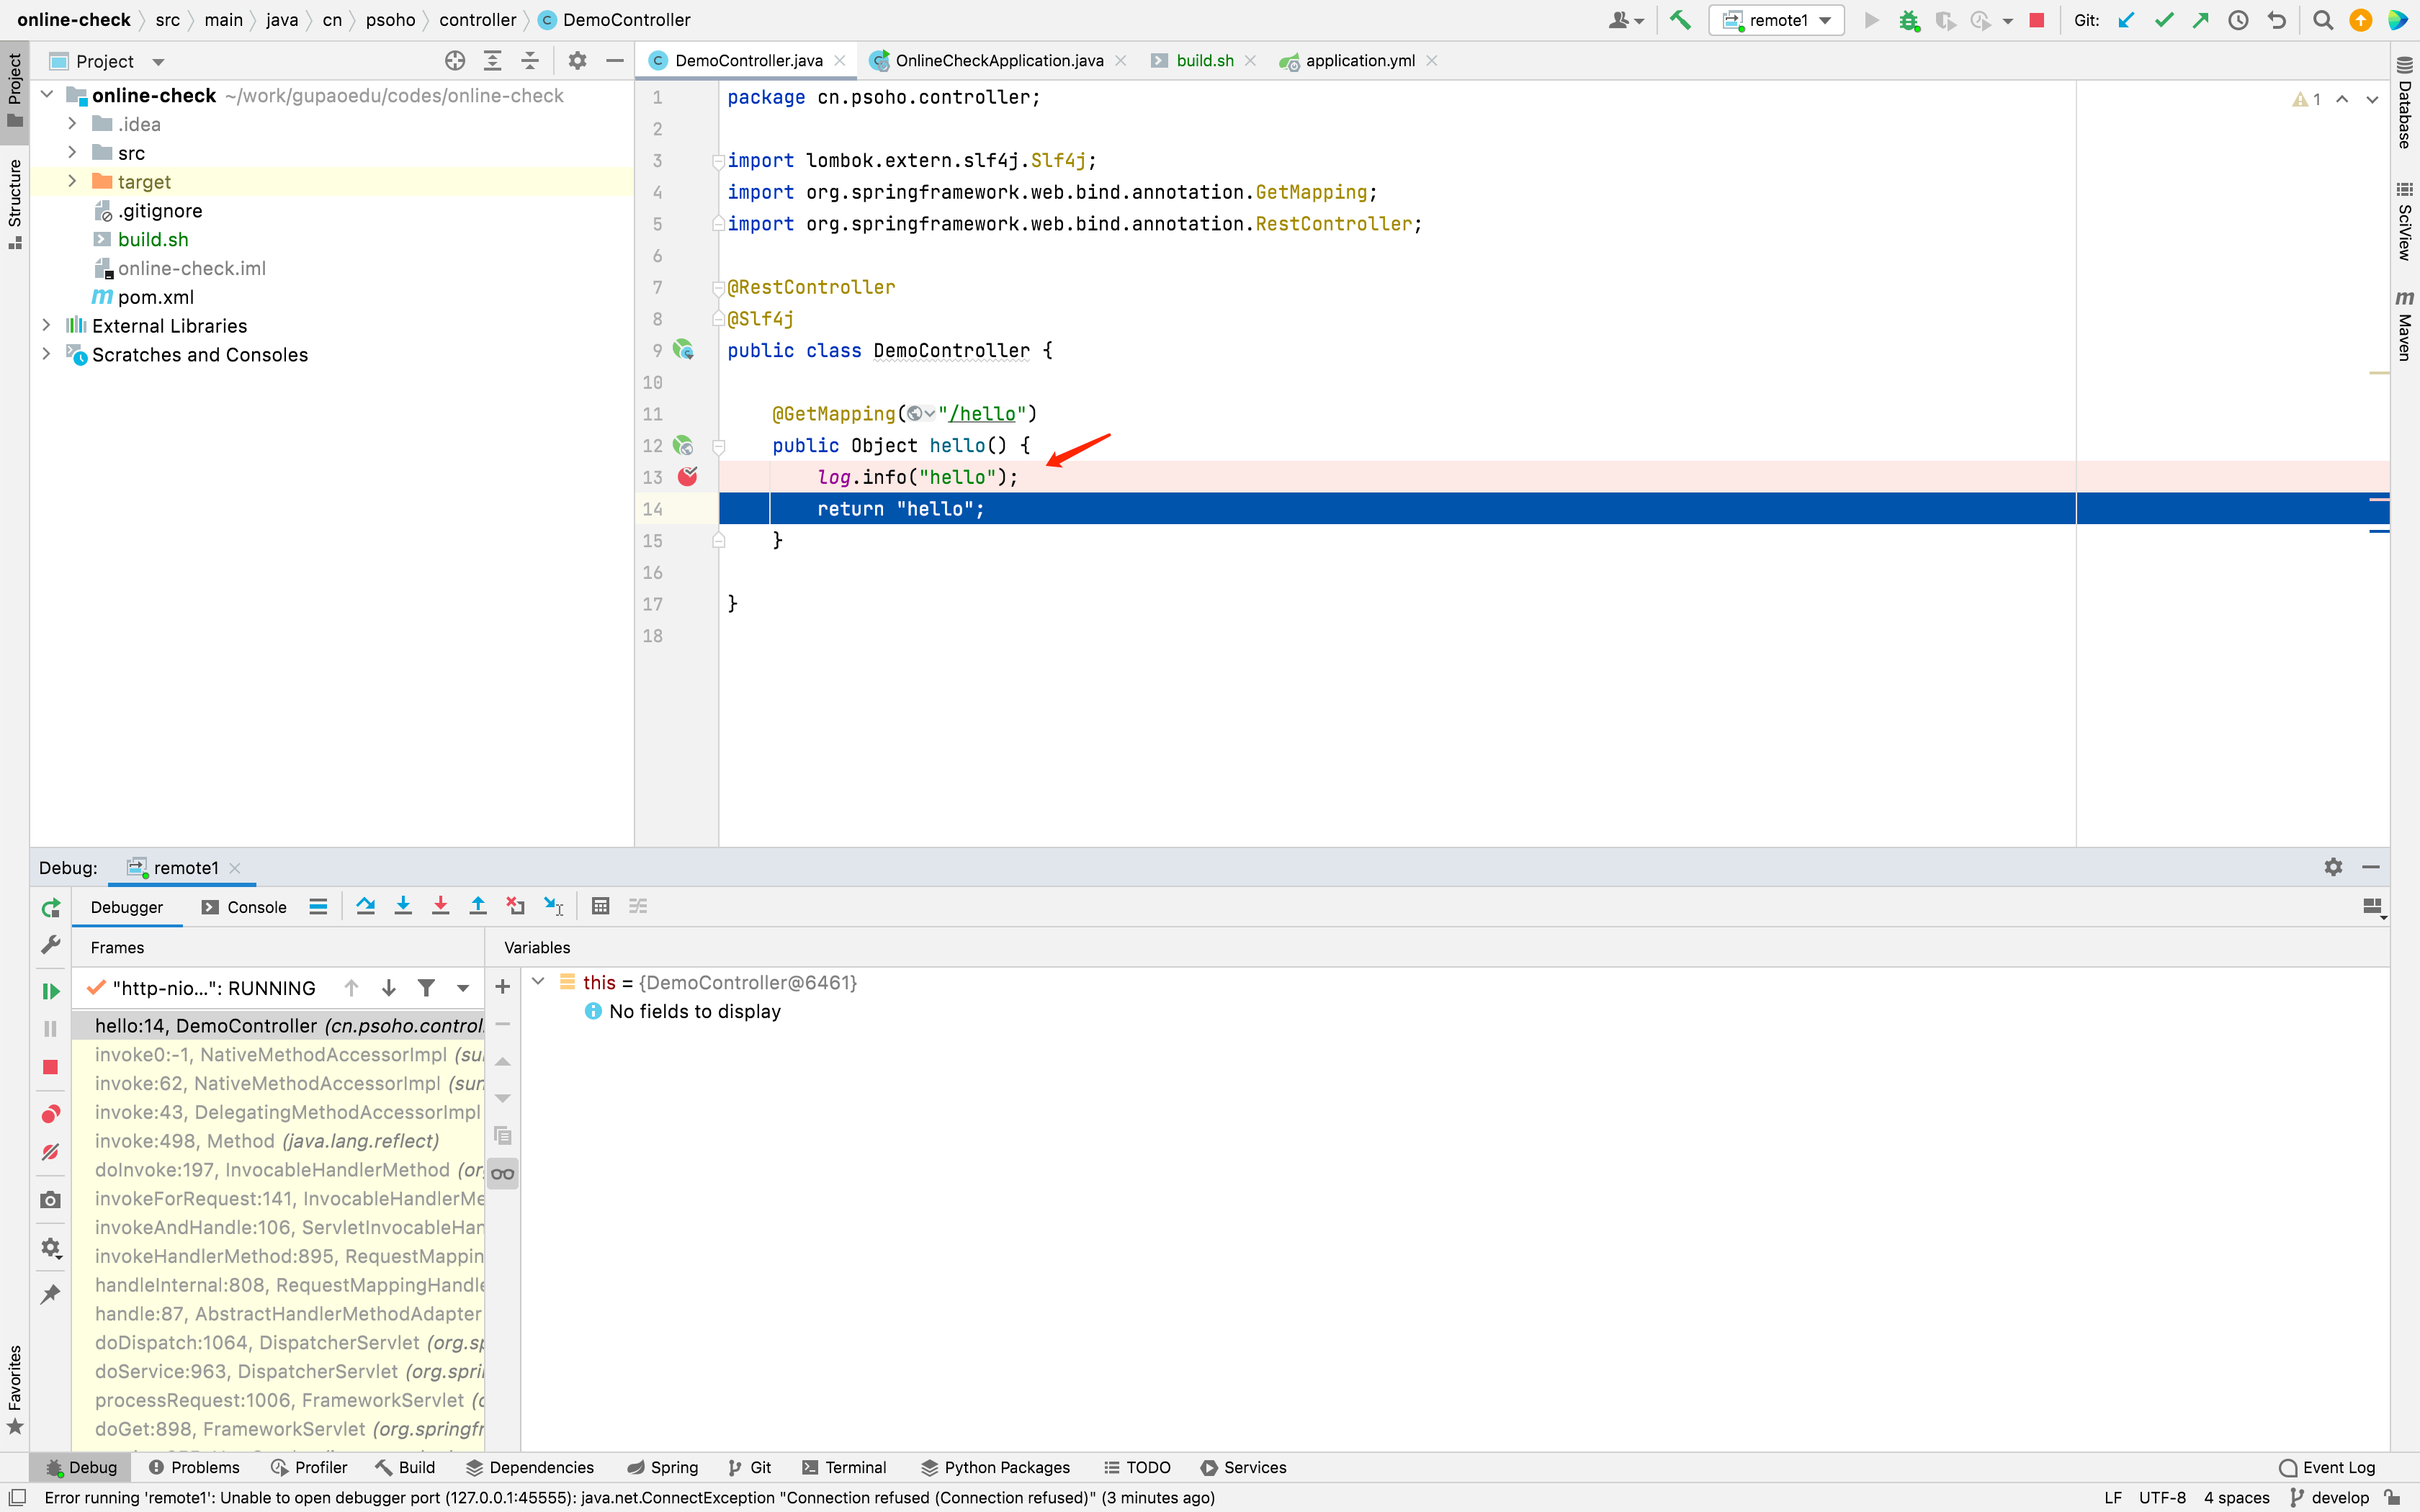The width and height of the screenshot is (2420, 1512).
Task: Click 4 spaces indent setting
Action: (2237, 1497)
